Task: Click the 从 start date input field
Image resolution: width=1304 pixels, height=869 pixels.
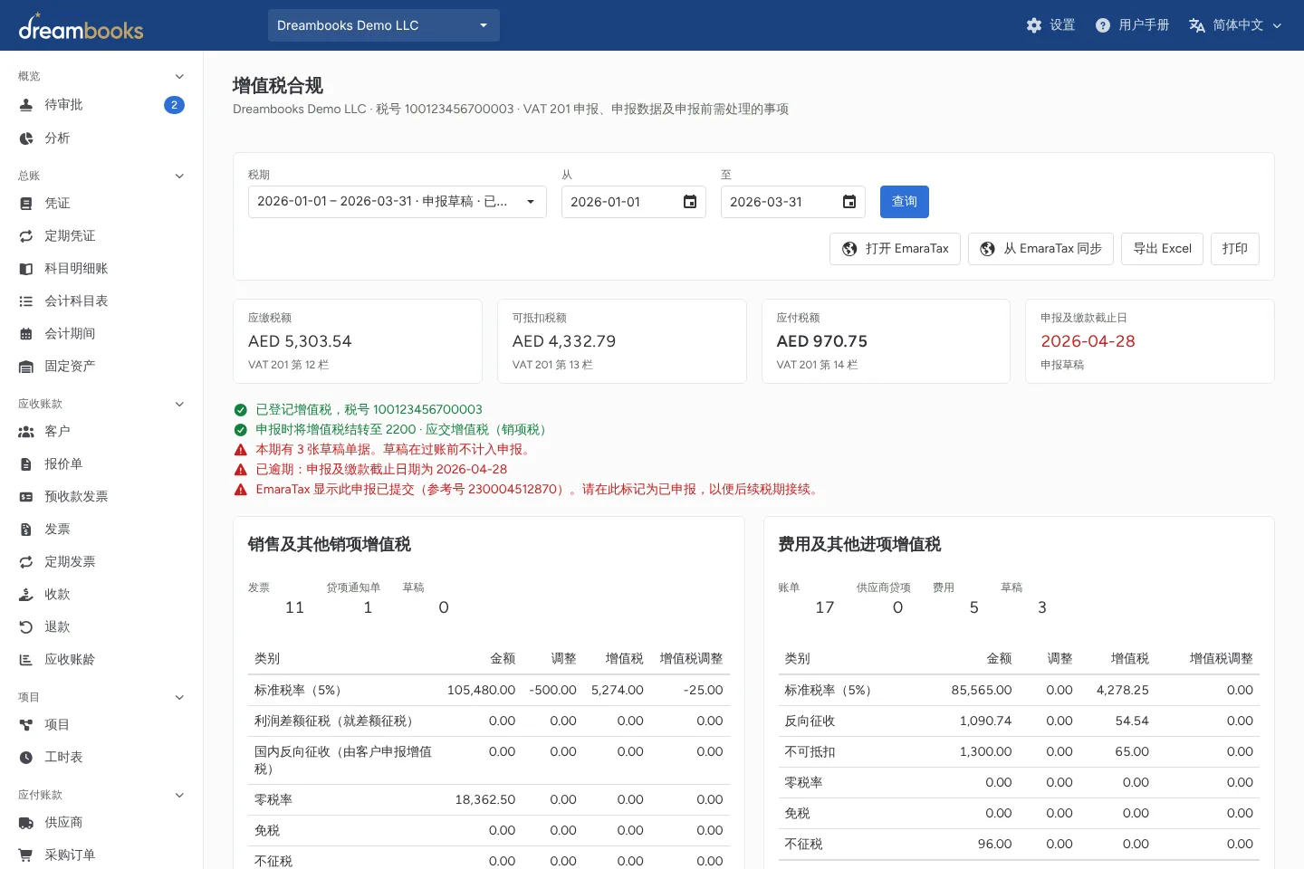Action: tap(634, 202)
